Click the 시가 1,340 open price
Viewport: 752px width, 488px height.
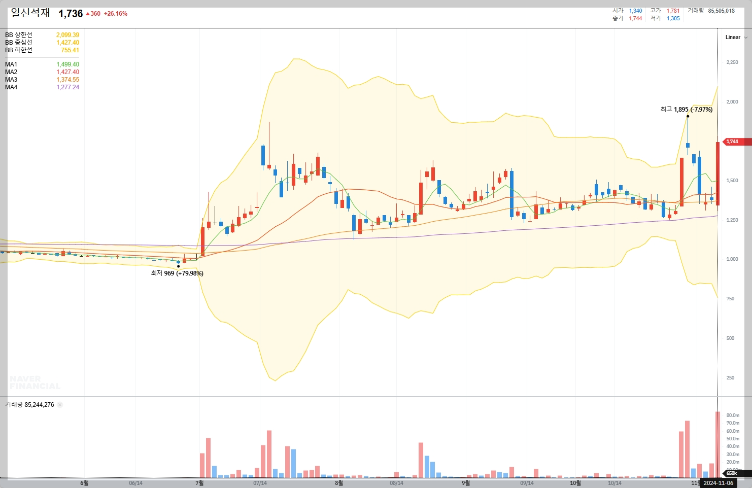coord(627,11)
